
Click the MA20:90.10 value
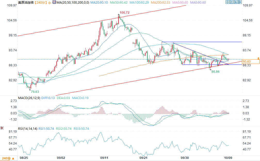click(99, 3)
